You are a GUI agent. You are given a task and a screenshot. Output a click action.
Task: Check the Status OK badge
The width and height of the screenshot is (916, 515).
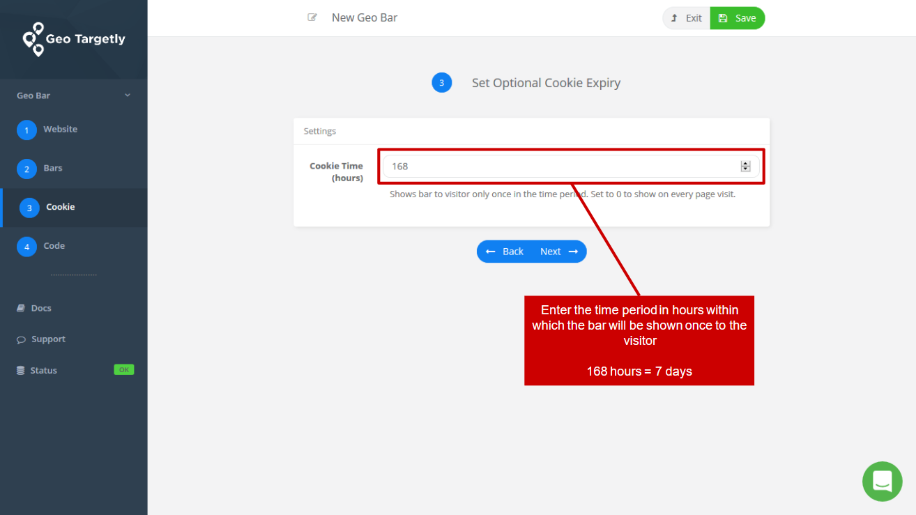pos(123,369)
